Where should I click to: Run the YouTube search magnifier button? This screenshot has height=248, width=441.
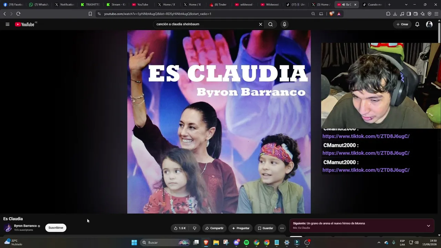coord(270,24)
